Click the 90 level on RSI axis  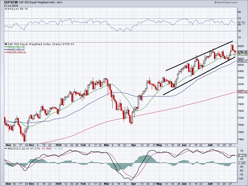pyautogui.click(x=239, y=12)
